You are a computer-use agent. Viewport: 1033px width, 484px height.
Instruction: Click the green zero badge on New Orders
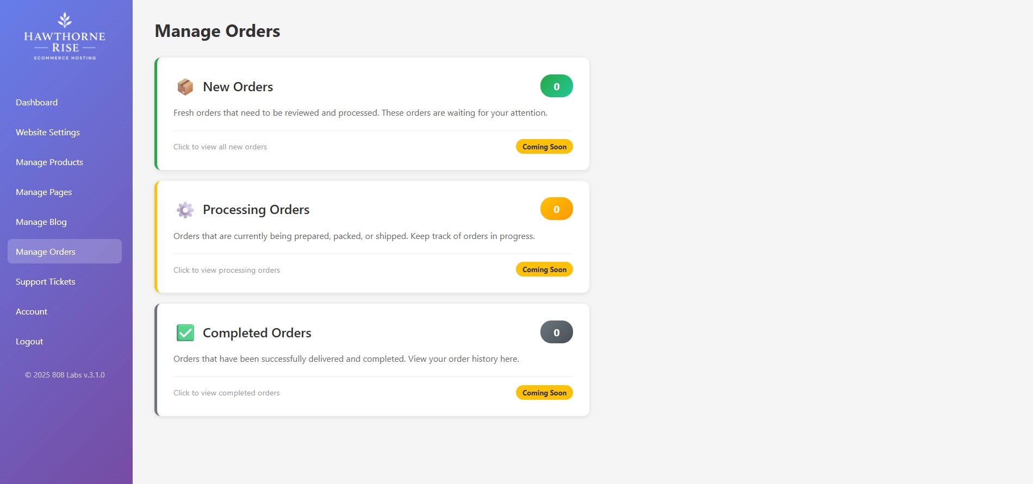click(x=556, y=85)
